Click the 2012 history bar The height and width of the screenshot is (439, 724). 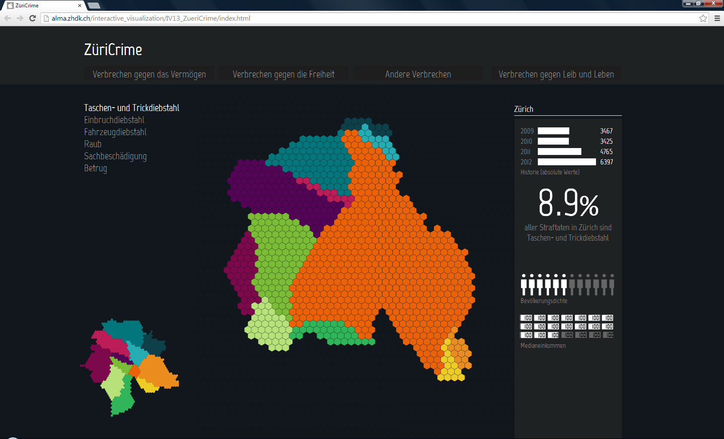coord(567,162)
